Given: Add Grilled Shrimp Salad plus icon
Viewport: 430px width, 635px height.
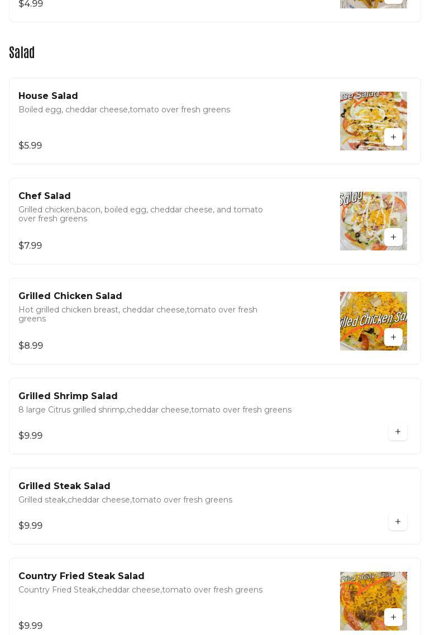Looking at the screenshot, I should coord(398,432).
